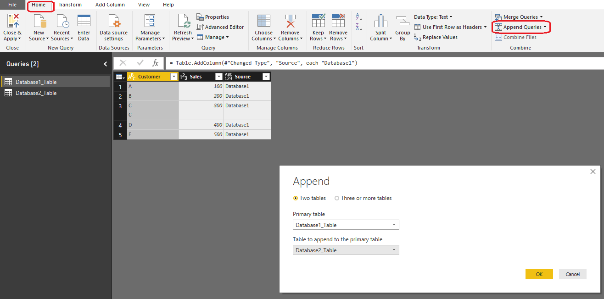
Task: Click the Refresh Preview icon
Action: point(183,21)
